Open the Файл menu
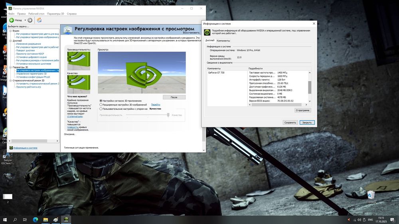The image size is (399, 224). (x=11, y=14)
